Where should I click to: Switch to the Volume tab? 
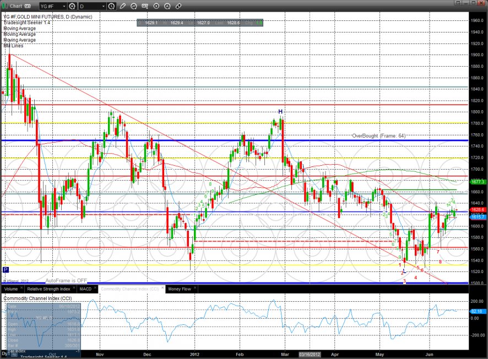11,289
